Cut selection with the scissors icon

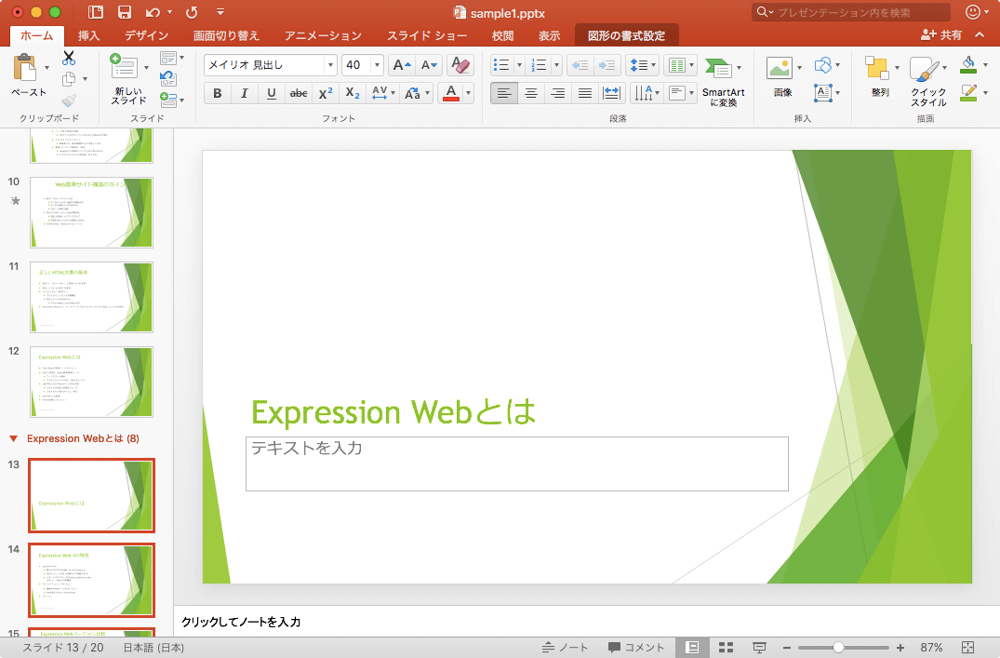click(x=69, y=58)
